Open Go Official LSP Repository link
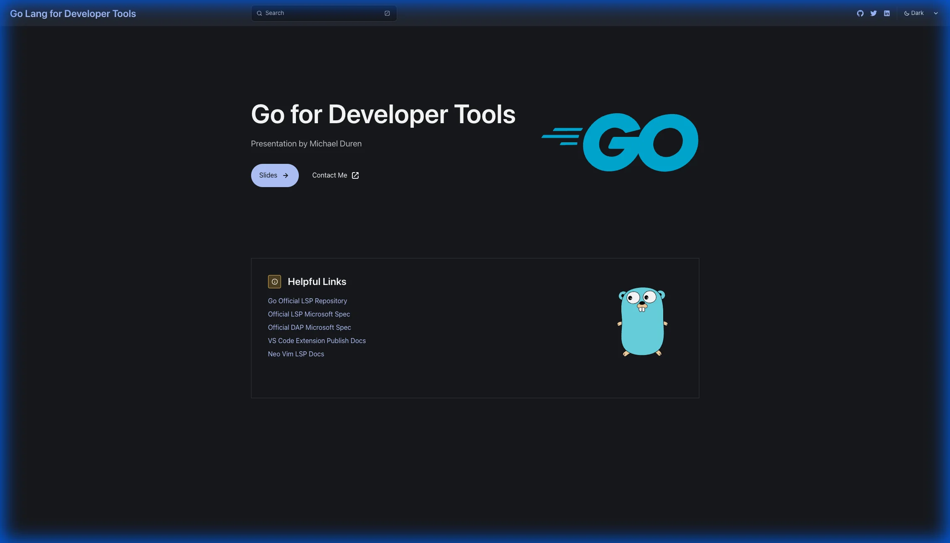Screen dimensions: 950x543 [308, 301]
